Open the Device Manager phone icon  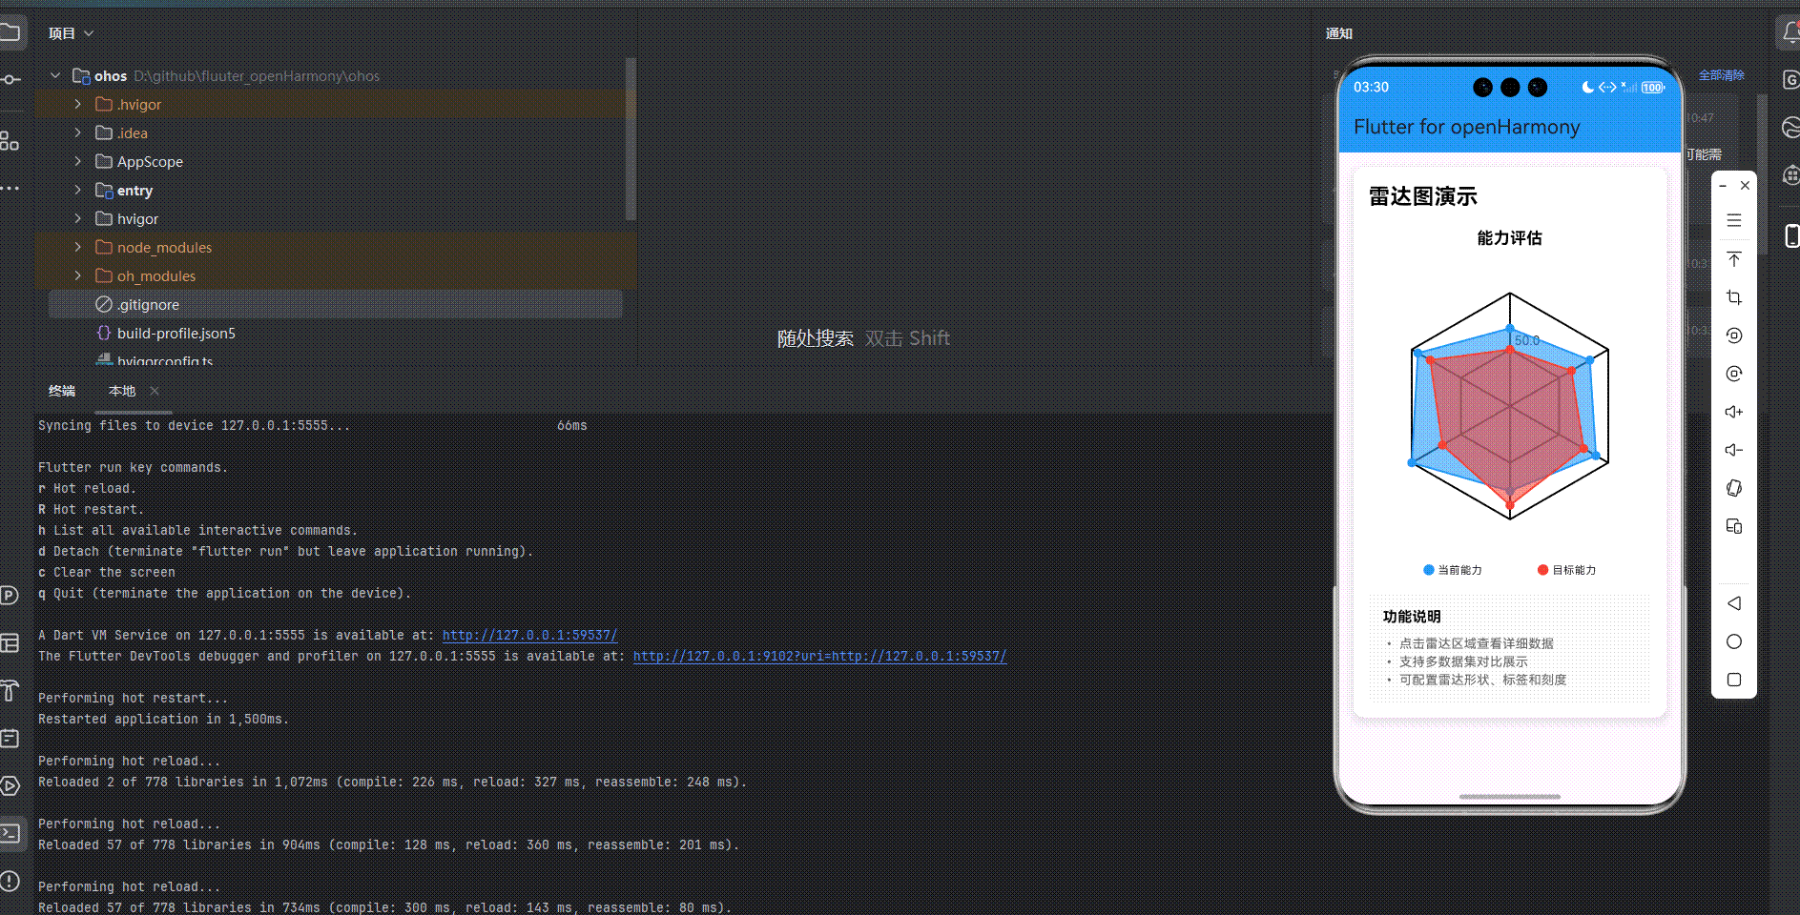1791,235
